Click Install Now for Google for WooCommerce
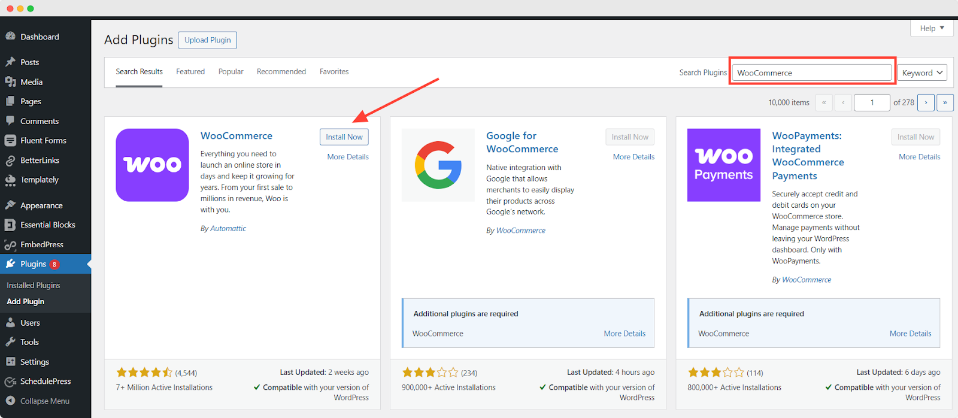This screenshot has width=958, height=418. (630, 137)
